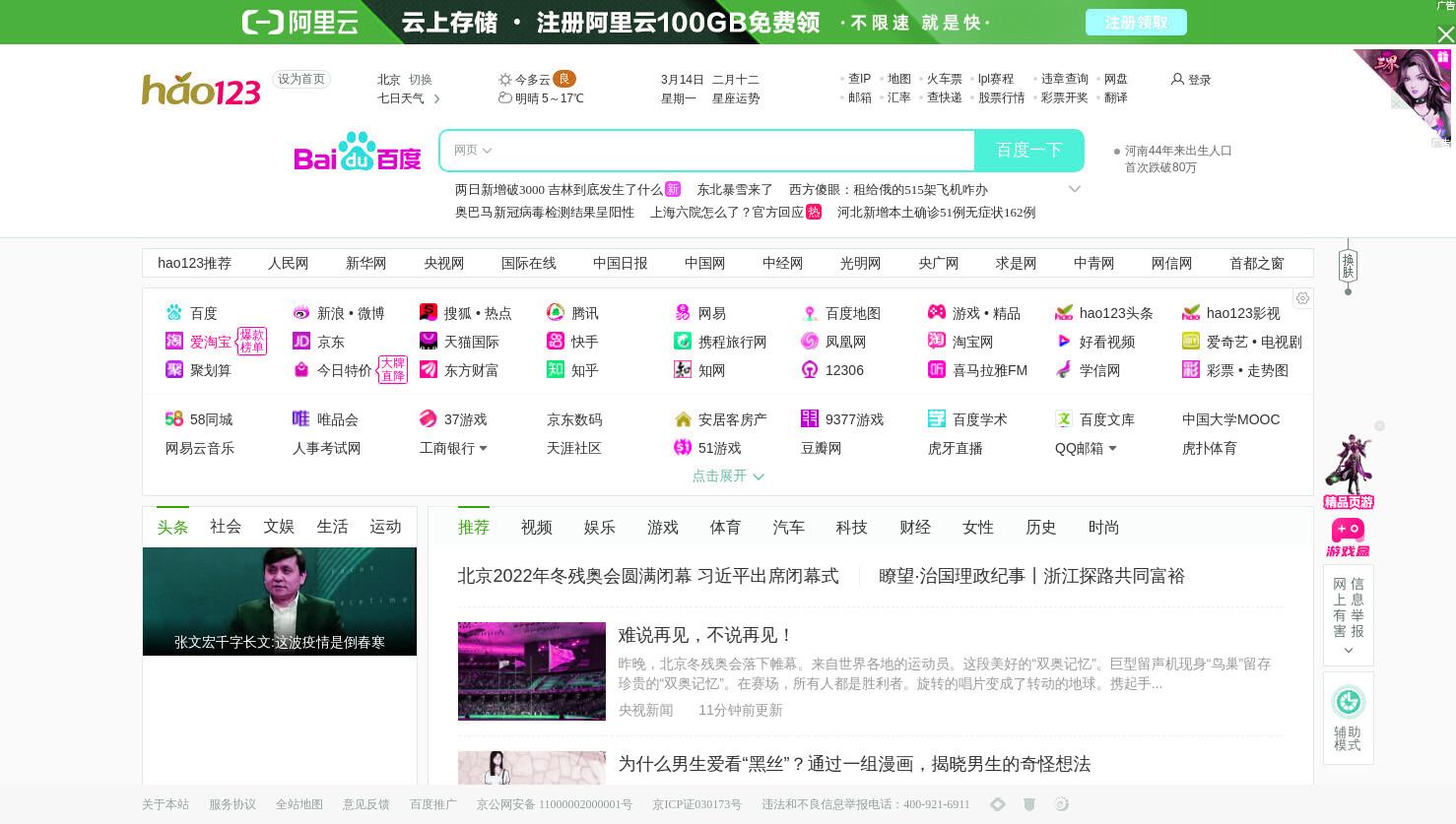Click the skin change tag icon
The image size is (1456, 824).
pyautogui.click(x=1348, y=266)
